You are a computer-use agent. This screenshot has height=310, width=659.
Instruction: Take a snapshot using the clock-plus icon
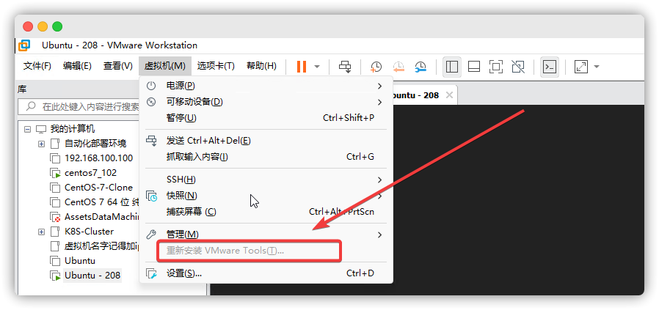[x=376, y=66]
